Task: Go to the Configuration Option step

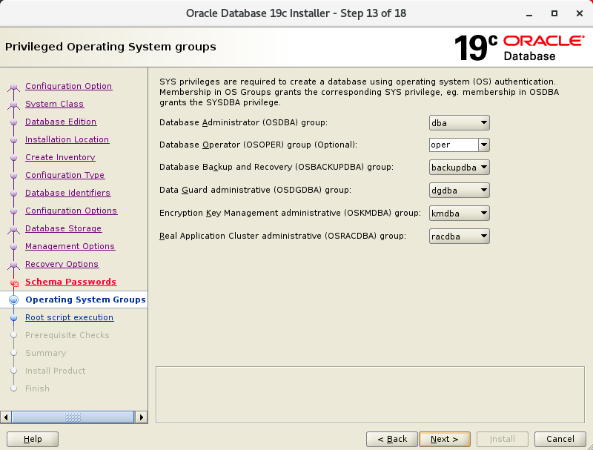Action: (x=68, y=86)
